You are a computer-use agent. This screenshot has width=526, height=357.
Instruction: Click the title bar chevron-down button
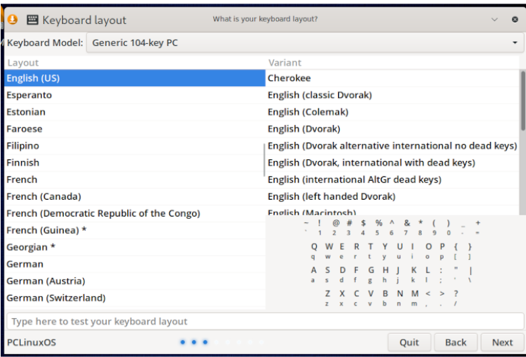point(494,20)
